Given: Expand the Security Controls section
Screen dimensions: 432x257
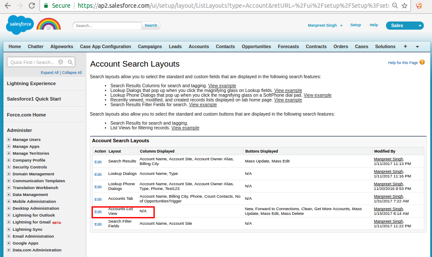Looking at the screenshot, I should click(x=9, y=167).
